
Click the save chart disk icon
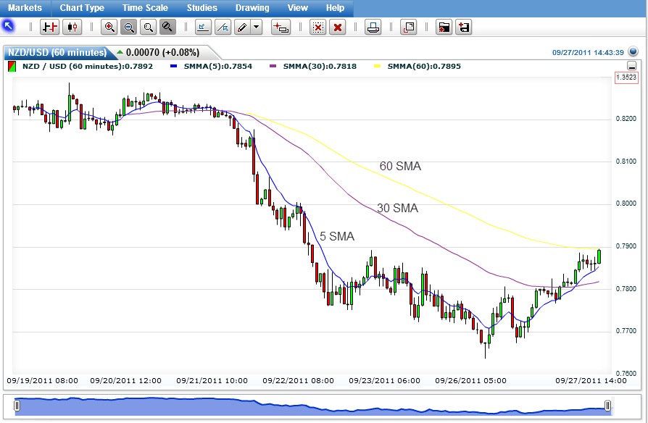point(464,28)
